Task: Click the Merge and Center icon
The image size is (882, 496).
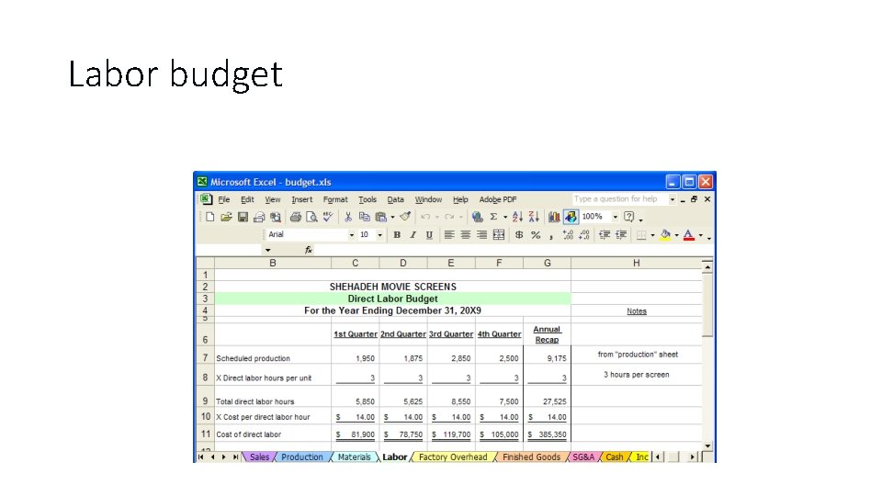Action: pyautogui.click(x=498, y=235)
